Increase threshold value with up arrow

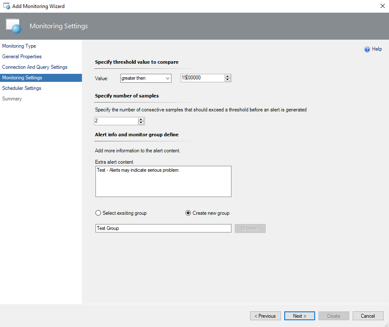pos(228,76)
